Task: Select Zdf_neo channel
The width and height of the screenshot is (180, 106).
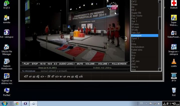Action: (135, 61)
